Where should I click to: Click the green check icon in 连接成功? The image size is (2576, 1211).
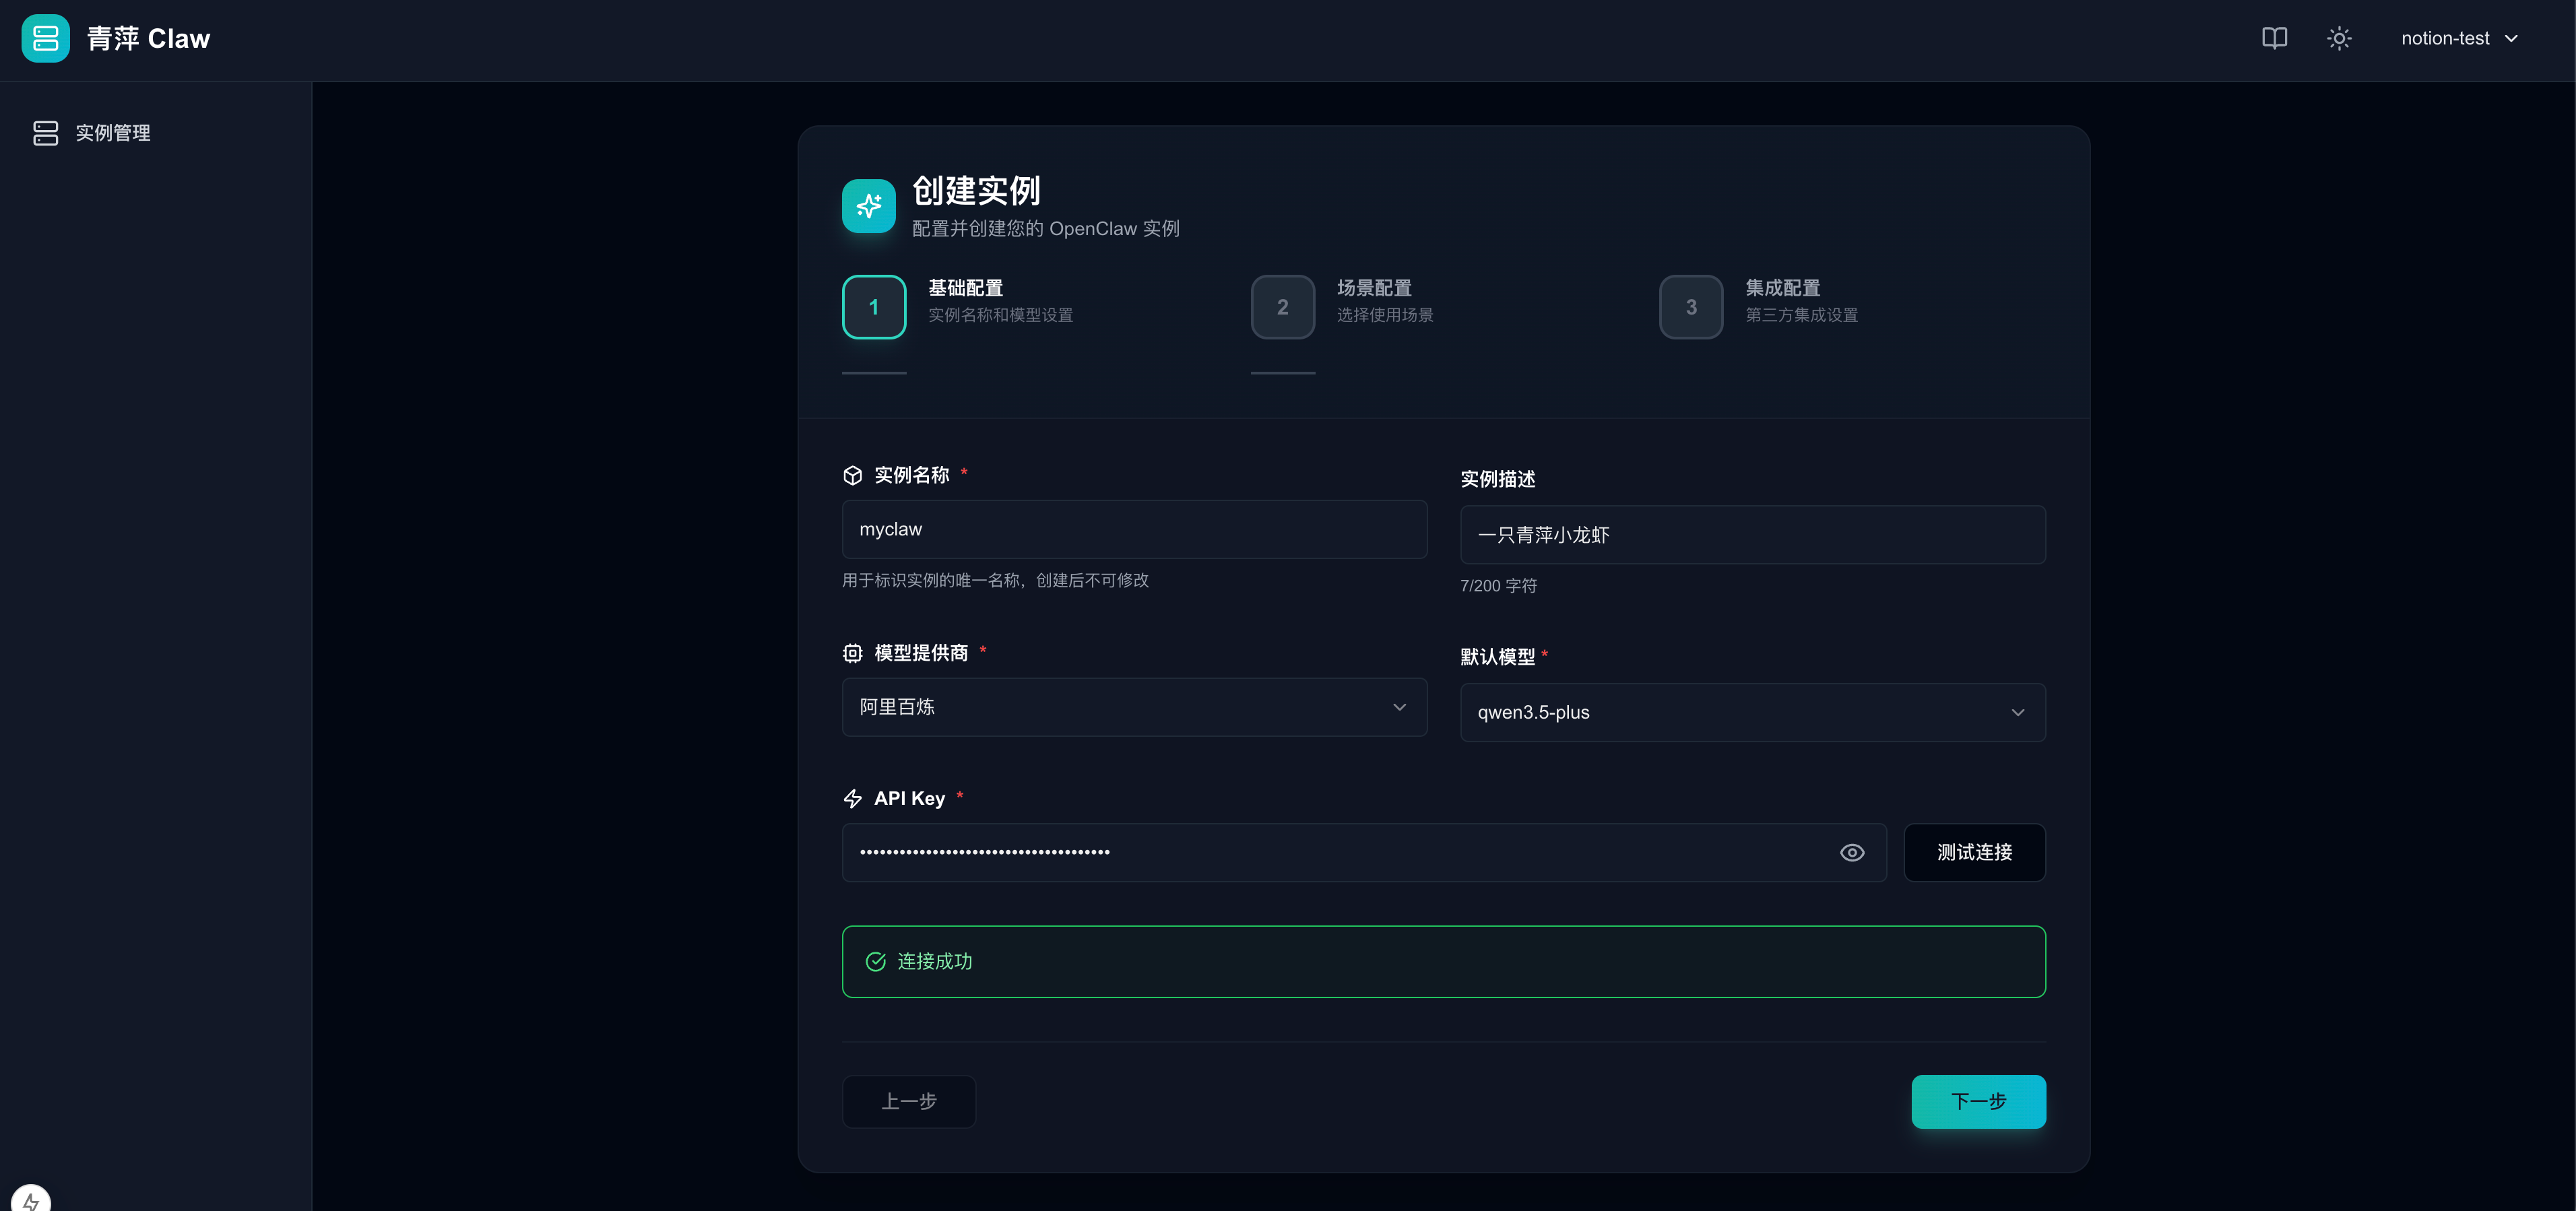pos(875,961)
